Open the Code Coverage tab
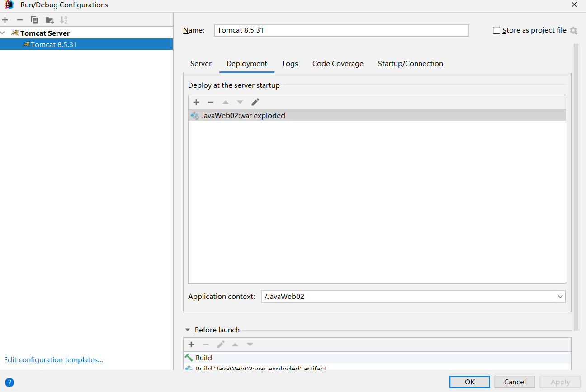The image size is (586, 392). pyautogui.click(x=338, y=64)
